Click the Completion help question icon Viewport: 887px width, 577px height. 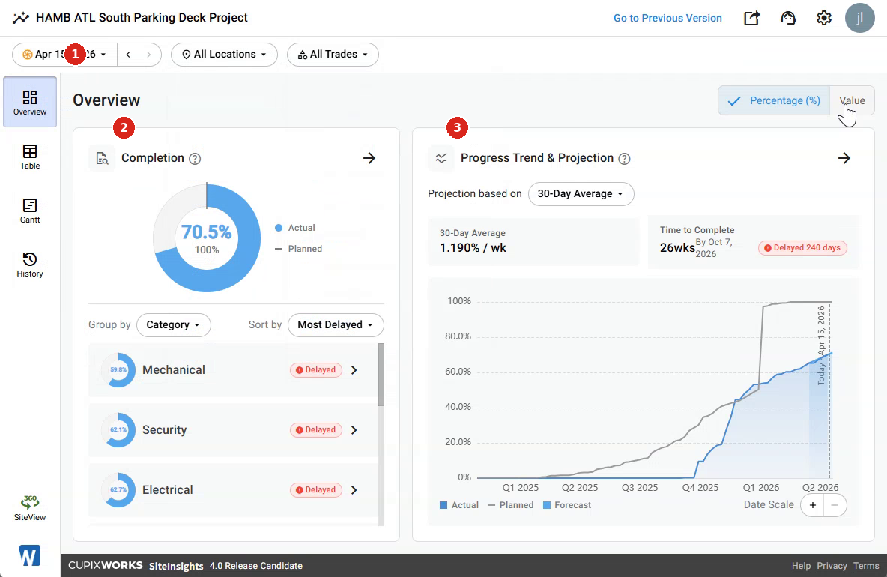point(195,158)
